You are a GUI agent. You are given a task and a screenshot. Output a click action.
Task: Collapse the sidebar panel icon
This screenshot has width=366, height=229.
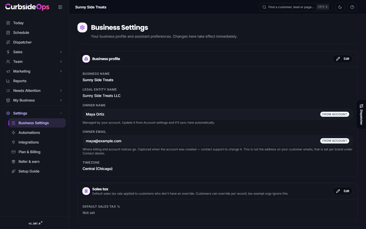point(60,7)
